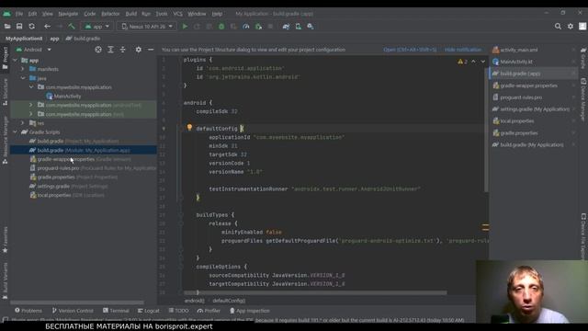Open the Build menu
This screenshot has width=588, height=331.
pyautogui.click(x=130, y=14)
